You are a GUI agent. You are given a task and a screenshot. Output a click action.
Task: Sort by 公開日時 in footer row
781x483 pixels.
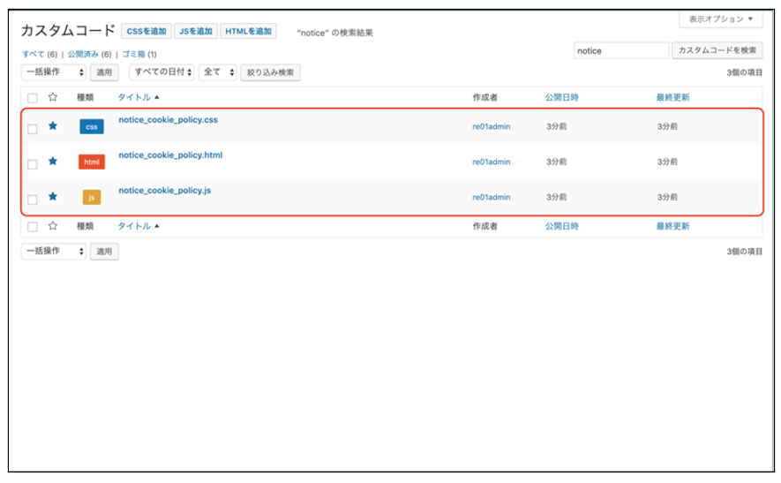(x=562, y=226)
